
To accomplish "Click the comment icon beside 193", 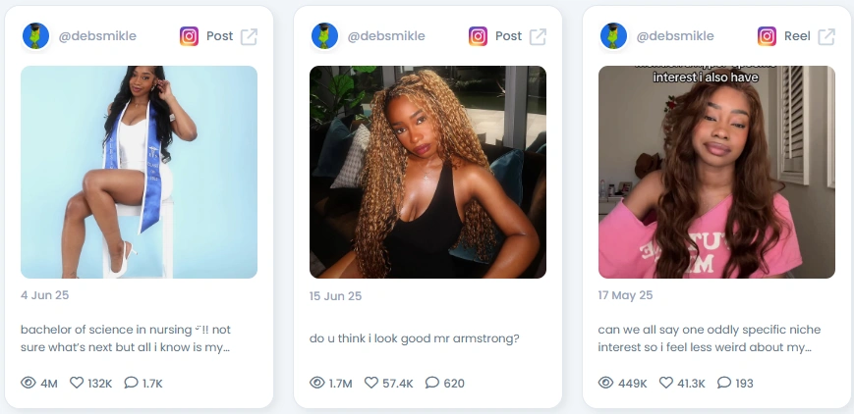I will [x=724, y=383].
